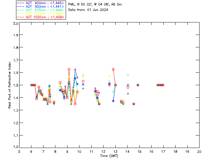Click the AOT 500nm legend entry

point(40,6)
